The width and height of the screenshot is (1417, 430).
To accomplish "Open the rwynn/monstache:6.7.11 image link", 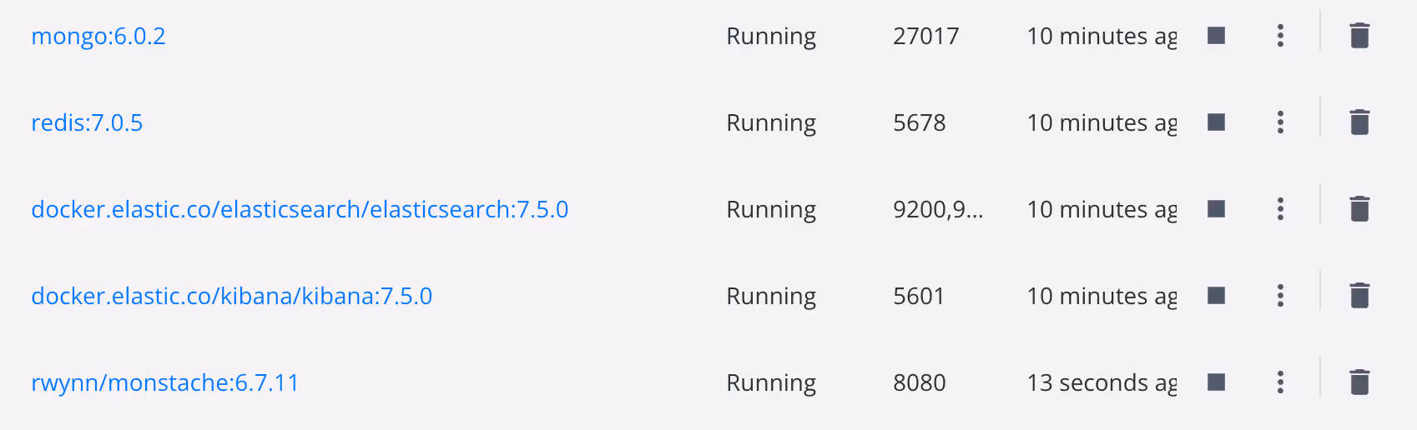I will (x=164, y=383).
